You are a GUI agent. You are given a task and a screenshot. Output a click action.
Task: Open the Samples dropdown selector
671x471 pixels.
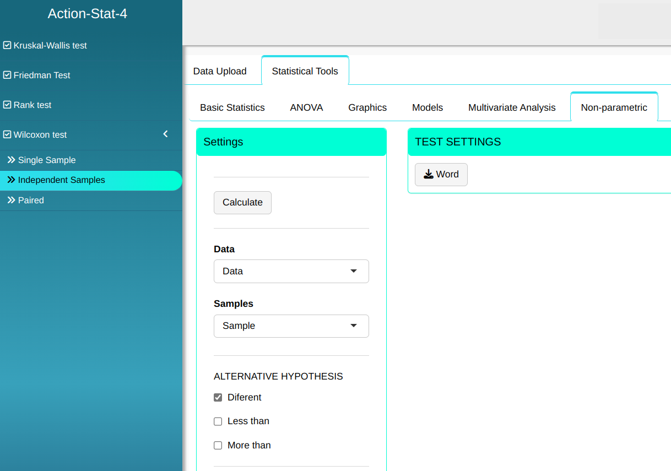pos(291,326)
